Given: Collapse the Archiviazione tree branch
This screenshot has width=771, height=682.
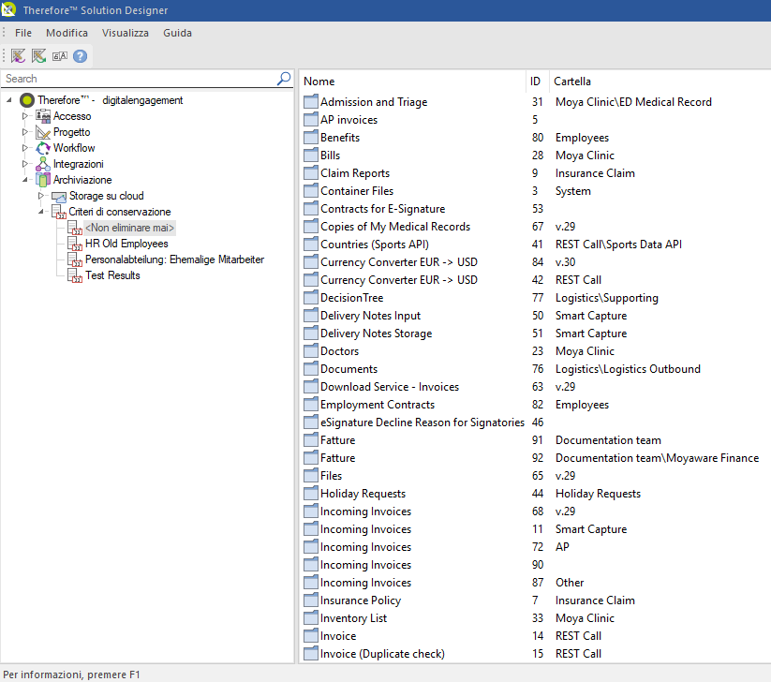Looking at the screenshot, I should [26, 180].
